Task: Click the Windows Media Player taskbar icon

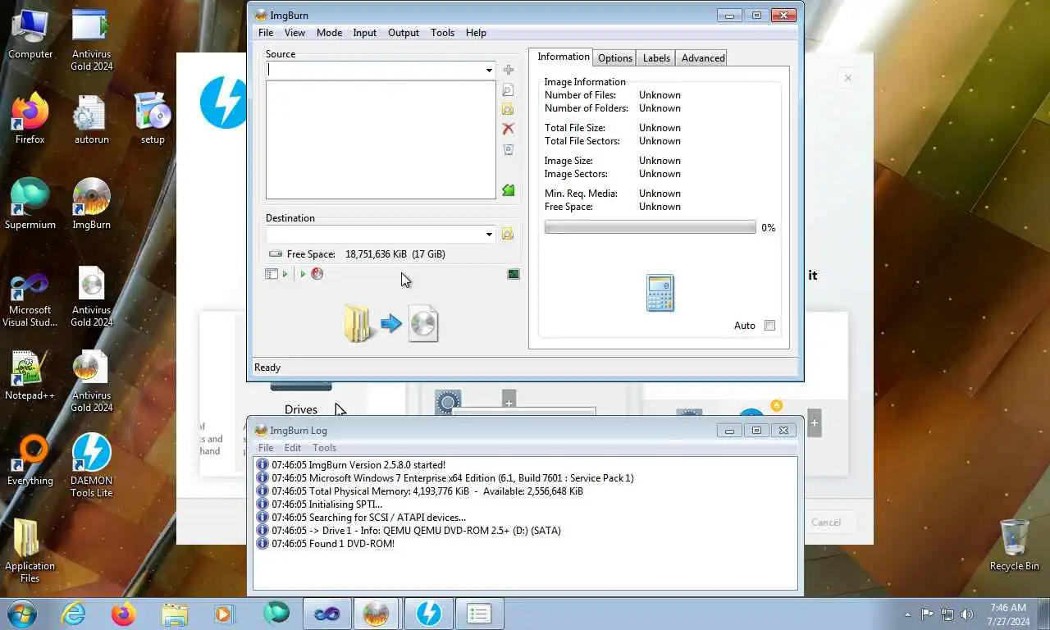Action: click(x=224, y=614)
